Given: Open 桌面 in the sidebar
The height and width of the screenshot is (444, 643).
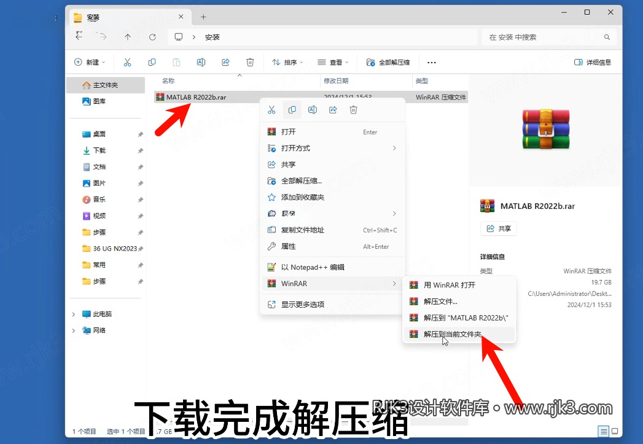Looking at the screenshot, I should click(x=106, y=134).
